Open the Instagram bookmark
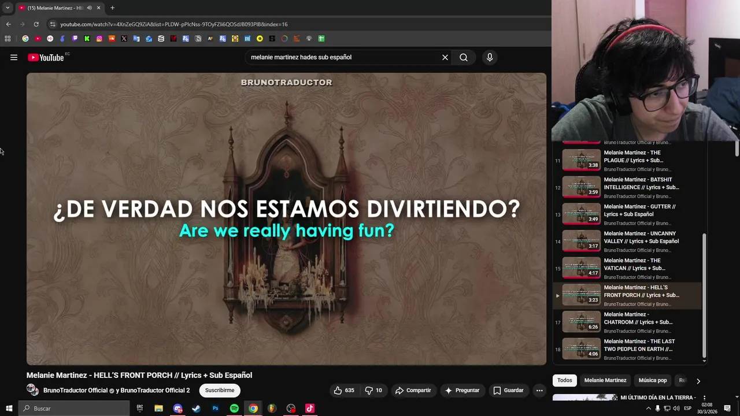This screenshot has width=740, height=416. (x=99, y=39)
